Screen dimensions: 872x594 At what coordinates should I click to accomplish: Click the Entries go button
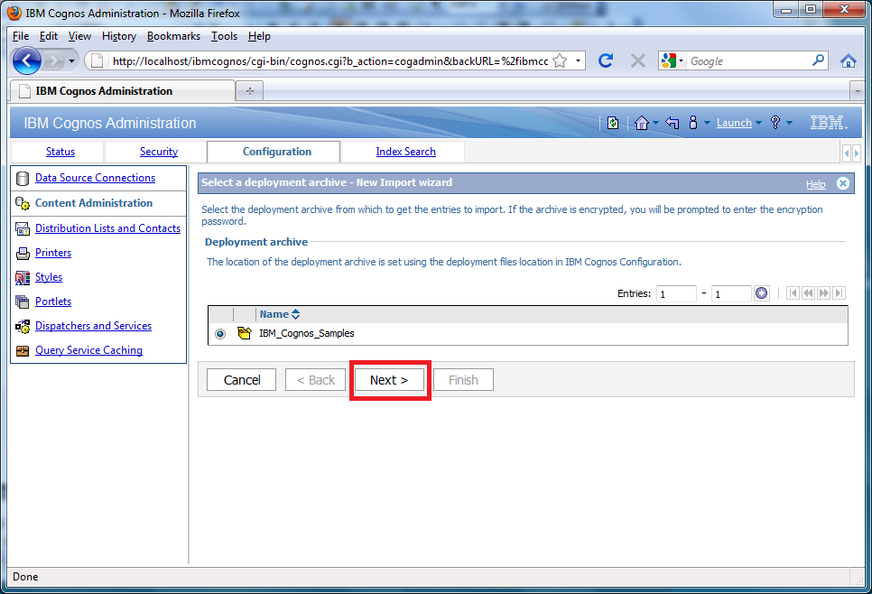pyautogui.click(x=761, y=293)
